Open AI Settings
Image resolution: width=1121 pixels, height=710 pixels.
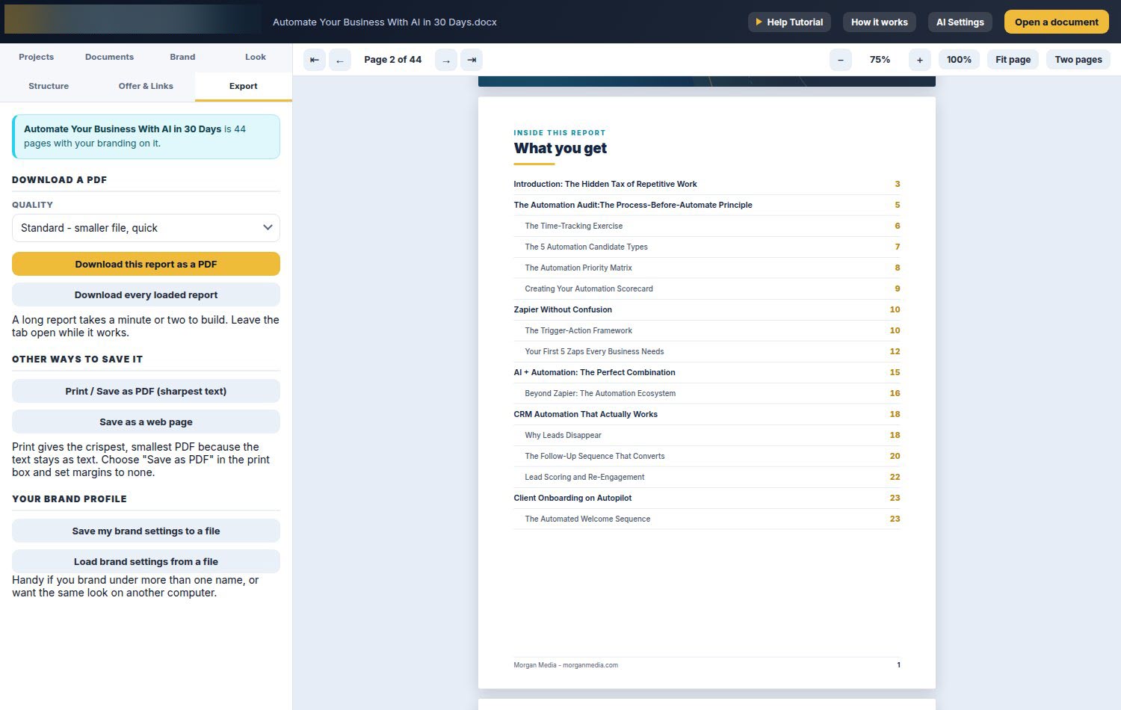960,22
